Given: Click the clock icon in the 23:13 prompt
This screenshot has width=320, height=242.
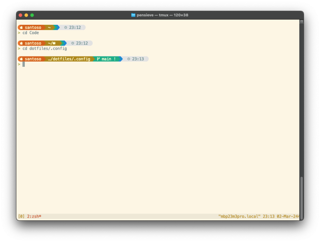Looking at the screenshot, I should coord(128,59).
